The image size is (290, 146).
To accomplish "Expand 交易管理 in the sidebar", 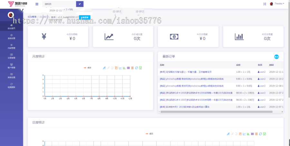I will [12, 56].
